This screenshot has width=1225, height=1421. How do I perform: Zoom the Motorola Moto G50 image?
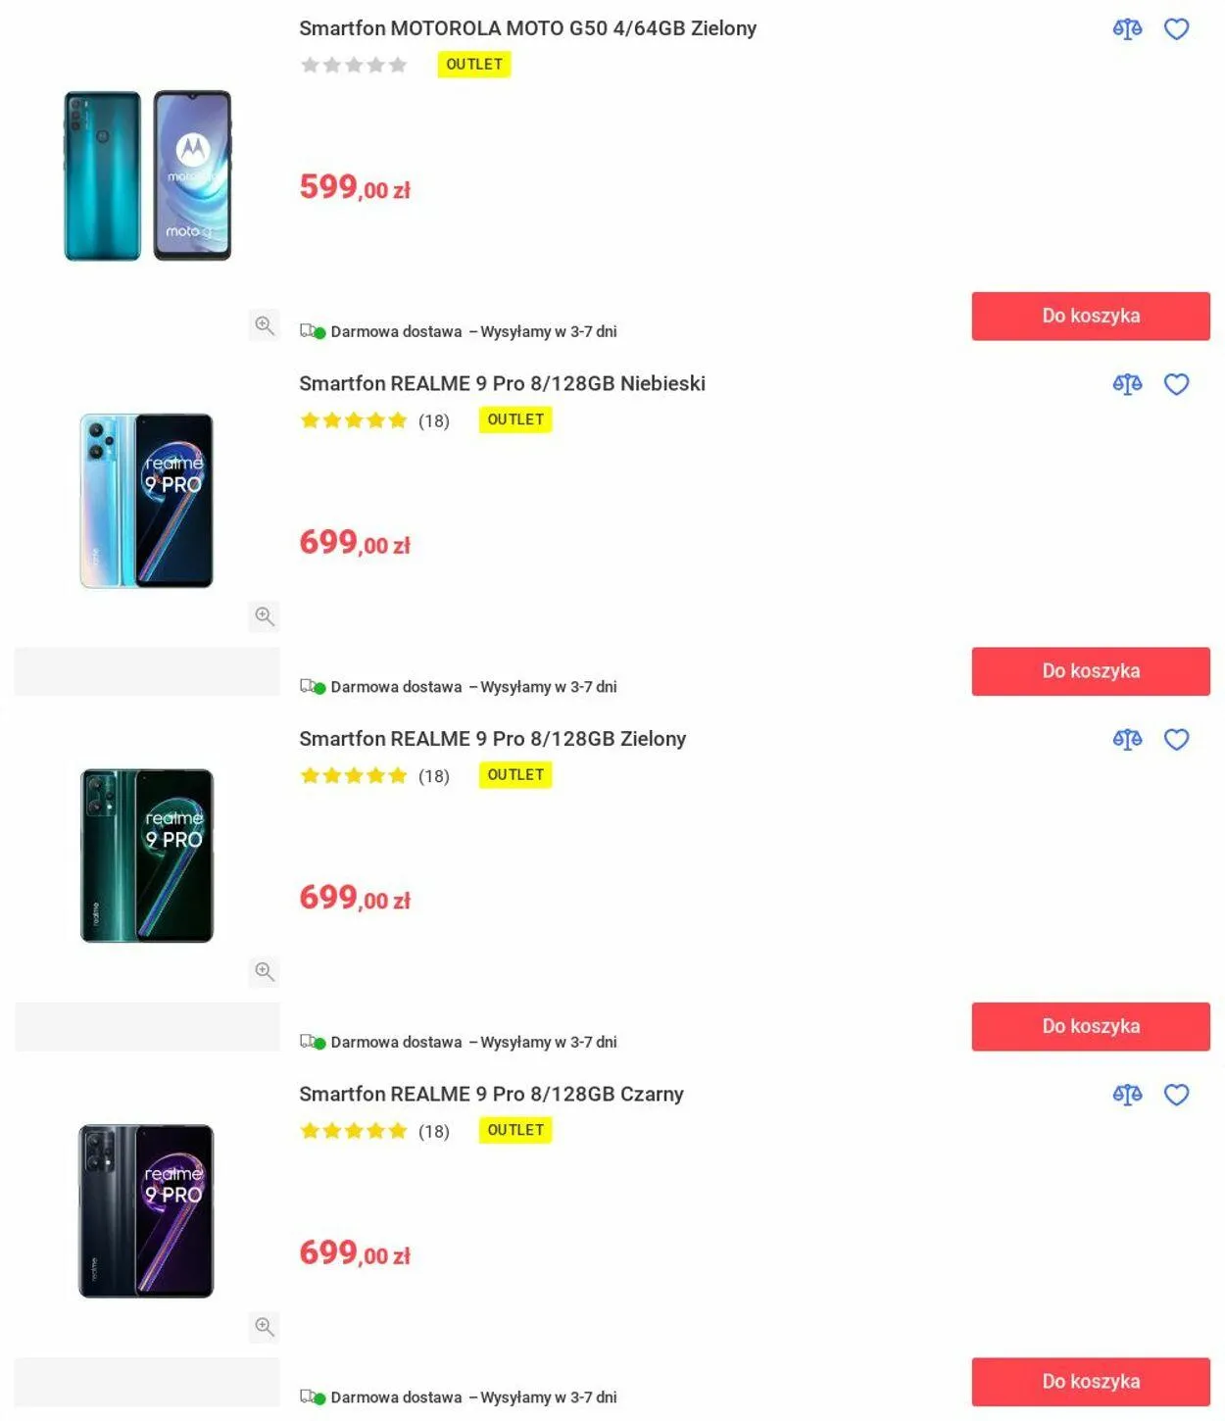[x=264, y=324]
